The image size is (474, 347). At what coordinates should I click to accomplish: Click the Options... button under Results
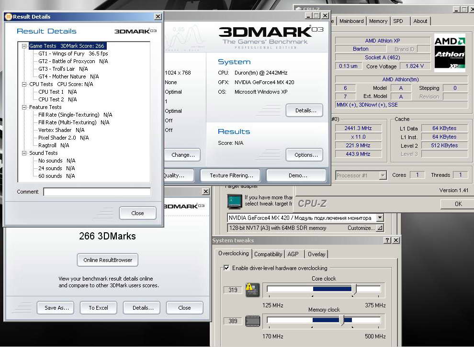[x=305, y=155]
